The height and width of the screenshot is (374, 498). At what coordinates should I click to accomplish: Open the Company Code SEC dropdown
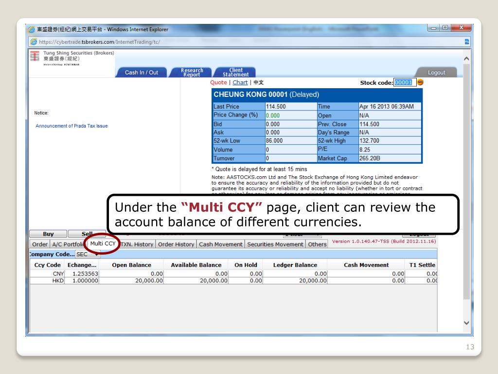[x=88, y=254]
